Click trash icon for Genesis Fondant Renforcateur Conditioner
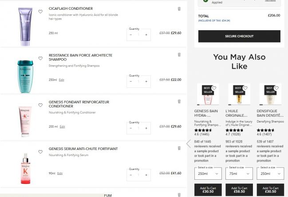This screenshot has width=288, height=197. 179,102
